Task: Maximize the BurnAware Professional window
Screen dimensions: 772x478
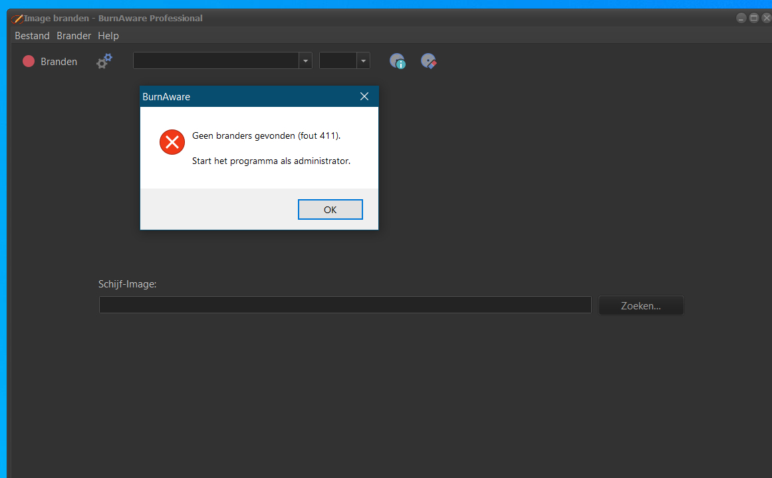Action: (754, 18)
